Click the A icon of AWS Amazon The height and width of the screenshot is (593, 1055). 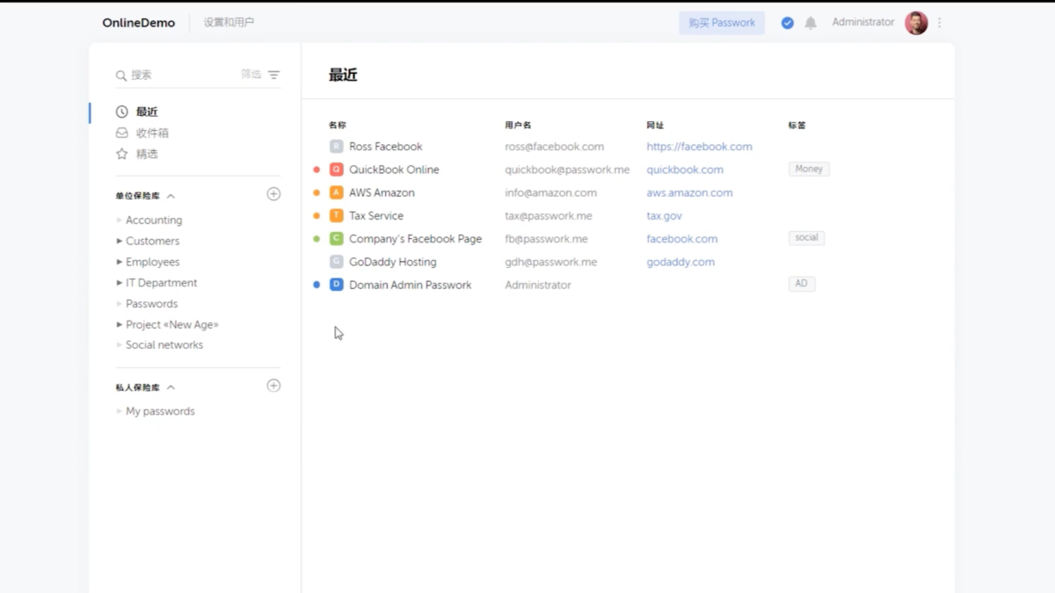[x=337, y=192]
